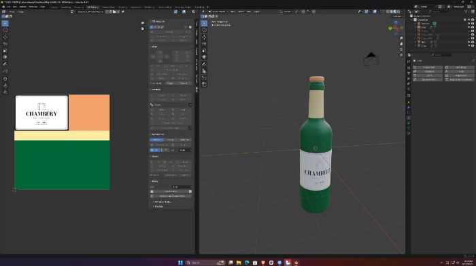Pin the image with the pin icon

(122, 12)
